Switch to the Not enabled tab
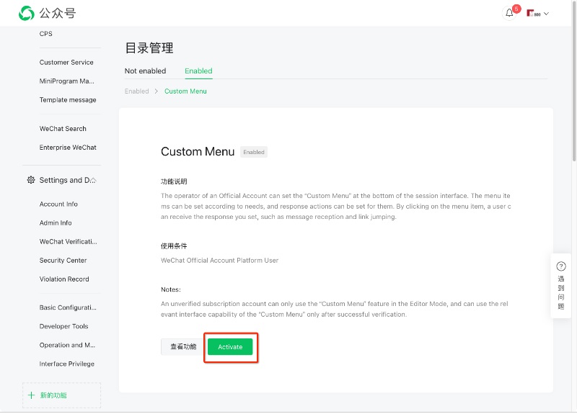Screen dimensions: 577x414 tap(145, 71)
